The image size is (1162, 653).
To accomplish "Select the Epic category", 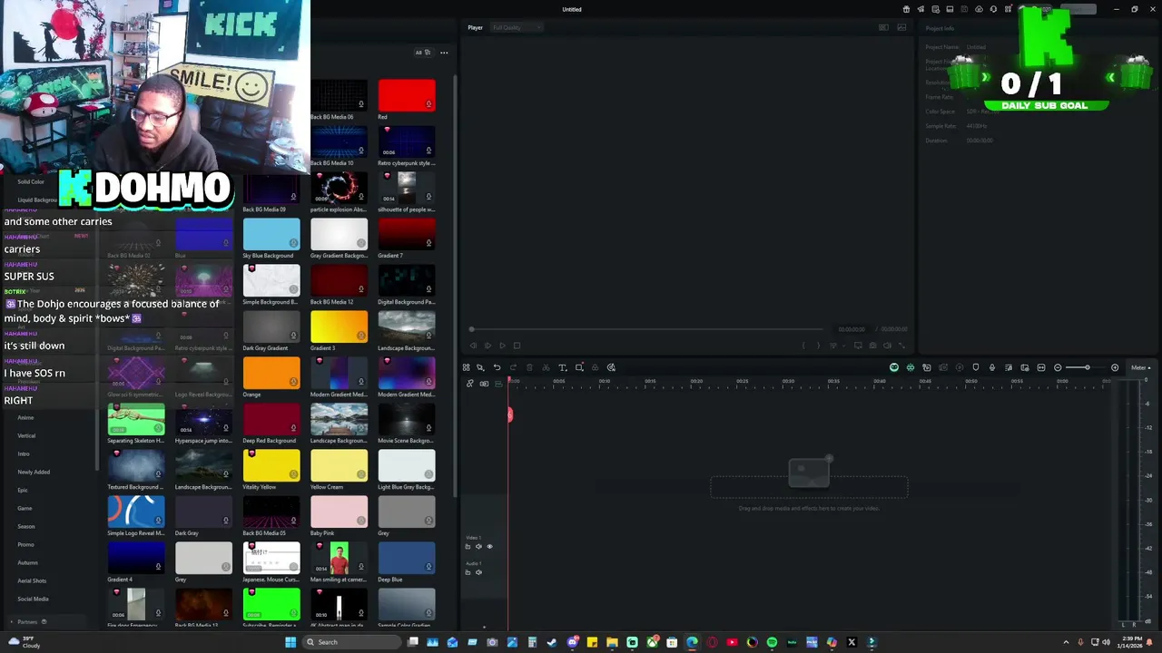I will (x=23, y=490).
